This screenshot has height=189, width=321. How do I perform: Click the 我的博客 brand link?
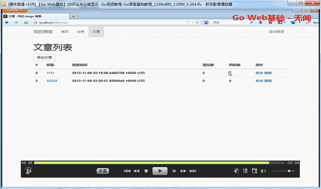click(x=43, y=32)
